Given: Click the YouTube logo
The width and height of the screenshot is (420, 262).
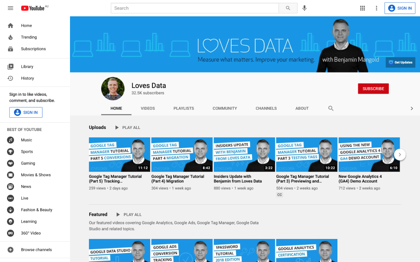Looking at the screenshot, I should point(33,8).
